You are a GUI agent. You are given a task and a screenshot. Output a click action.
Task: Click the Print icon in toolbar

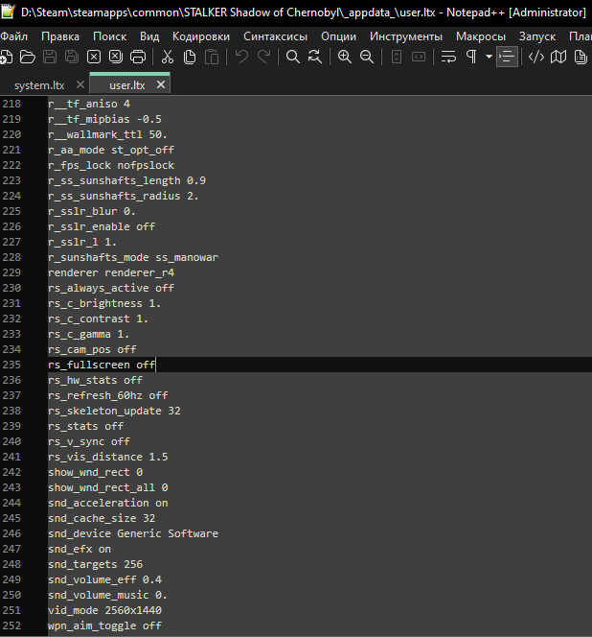(x=138, y=57)
